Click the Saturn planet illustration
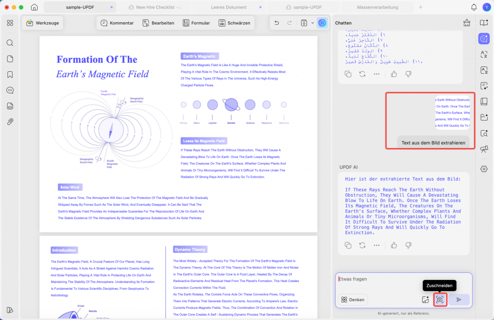The width and height of the screenshot is (494, 320). click(x=231, y=105)
